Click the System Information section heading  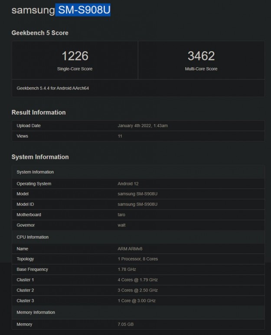[40, 157]
